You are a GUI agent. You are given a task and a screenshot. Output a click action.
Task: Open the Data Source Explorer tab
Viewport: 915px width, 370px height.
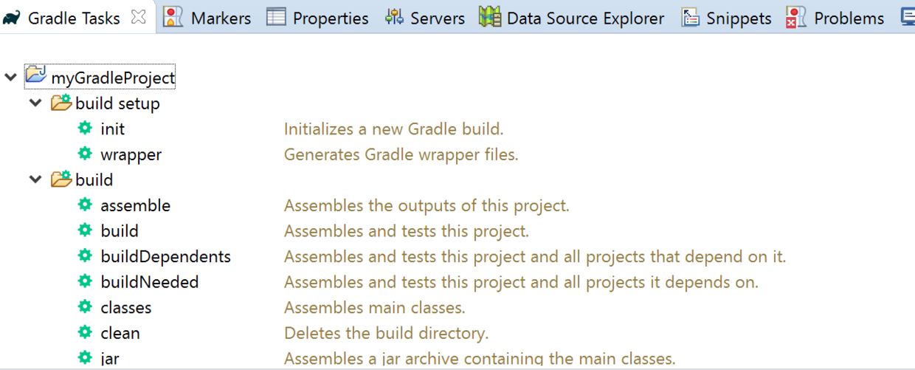[572, 18]
